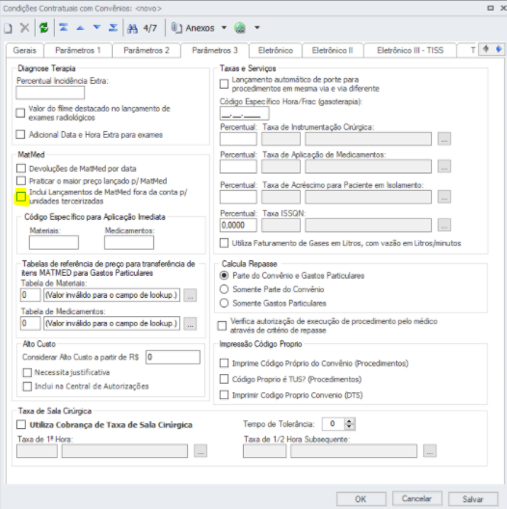Maximize the Condições Contratuais window
Image resolution: width=507 pixels, height=509 pixels.
pos(491,8)
